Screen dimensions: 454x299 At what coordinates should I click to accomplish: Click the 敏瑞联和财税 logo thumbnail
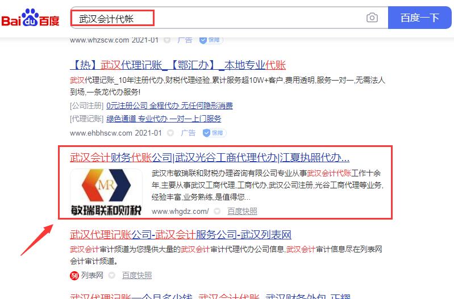tap(106, 192)
